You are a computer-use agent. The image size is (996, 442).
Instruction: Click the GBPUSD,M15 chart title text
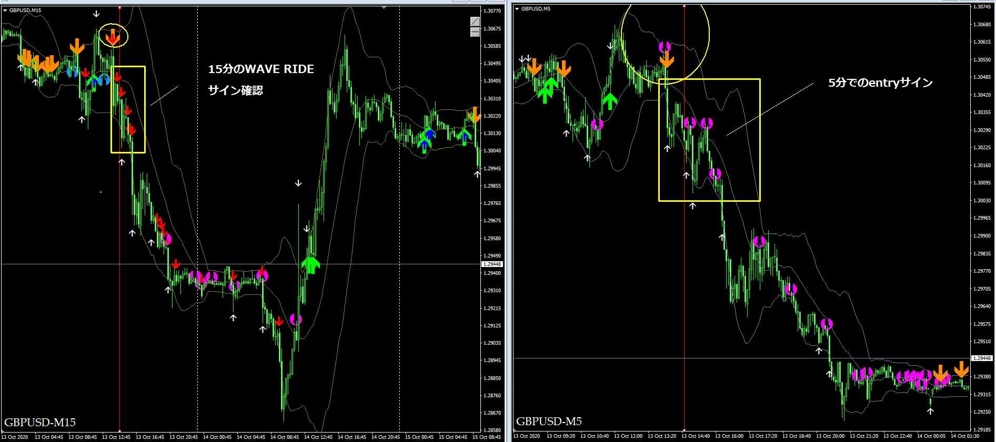click(25, 10)
